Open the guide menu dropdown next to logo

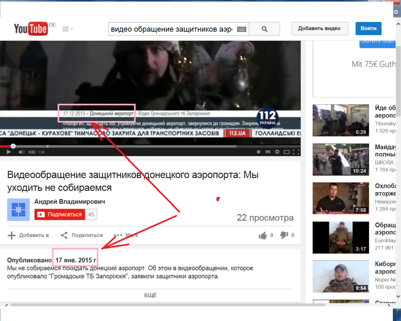tap(67, 29)
